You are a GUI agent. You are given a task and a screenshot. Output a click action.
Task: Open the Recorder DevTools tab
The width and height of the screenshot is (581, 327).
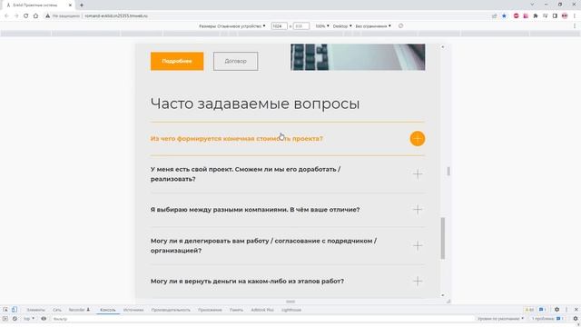click(x=79, y=310)
